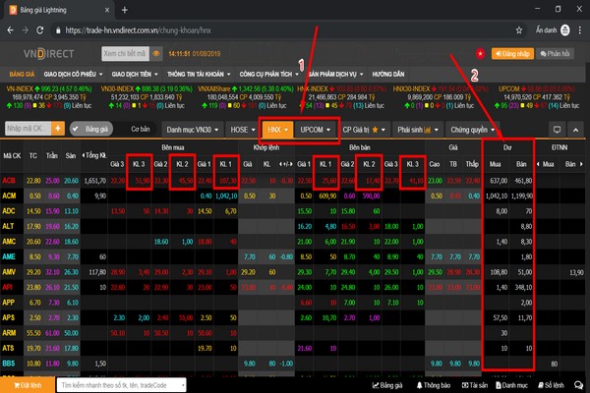Expand the Chứng quyền dropdown

pyautogui.click(x=473, y=130)
